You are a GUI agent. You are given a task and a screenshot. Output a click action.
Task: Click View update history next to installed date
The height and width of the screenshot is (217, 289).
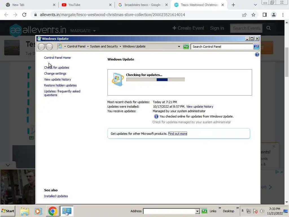click(x=200, y=107)
